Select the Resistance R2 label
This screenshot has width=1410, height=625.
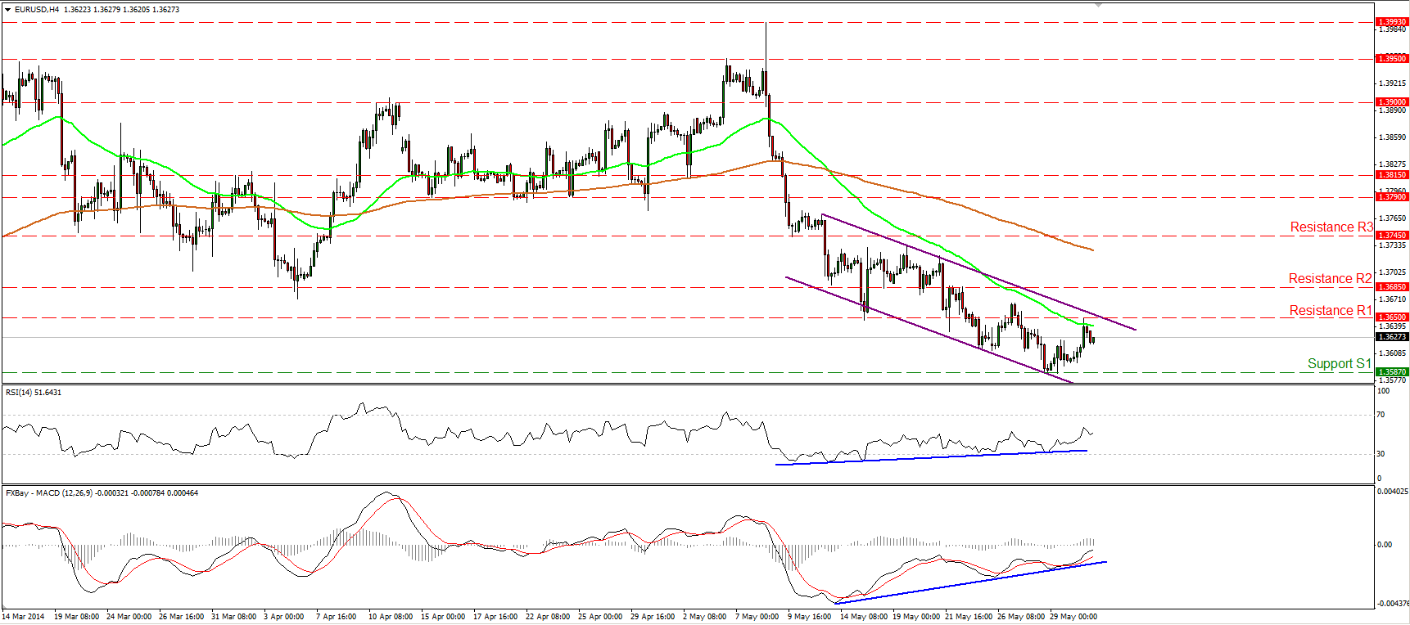[1330, 279]
